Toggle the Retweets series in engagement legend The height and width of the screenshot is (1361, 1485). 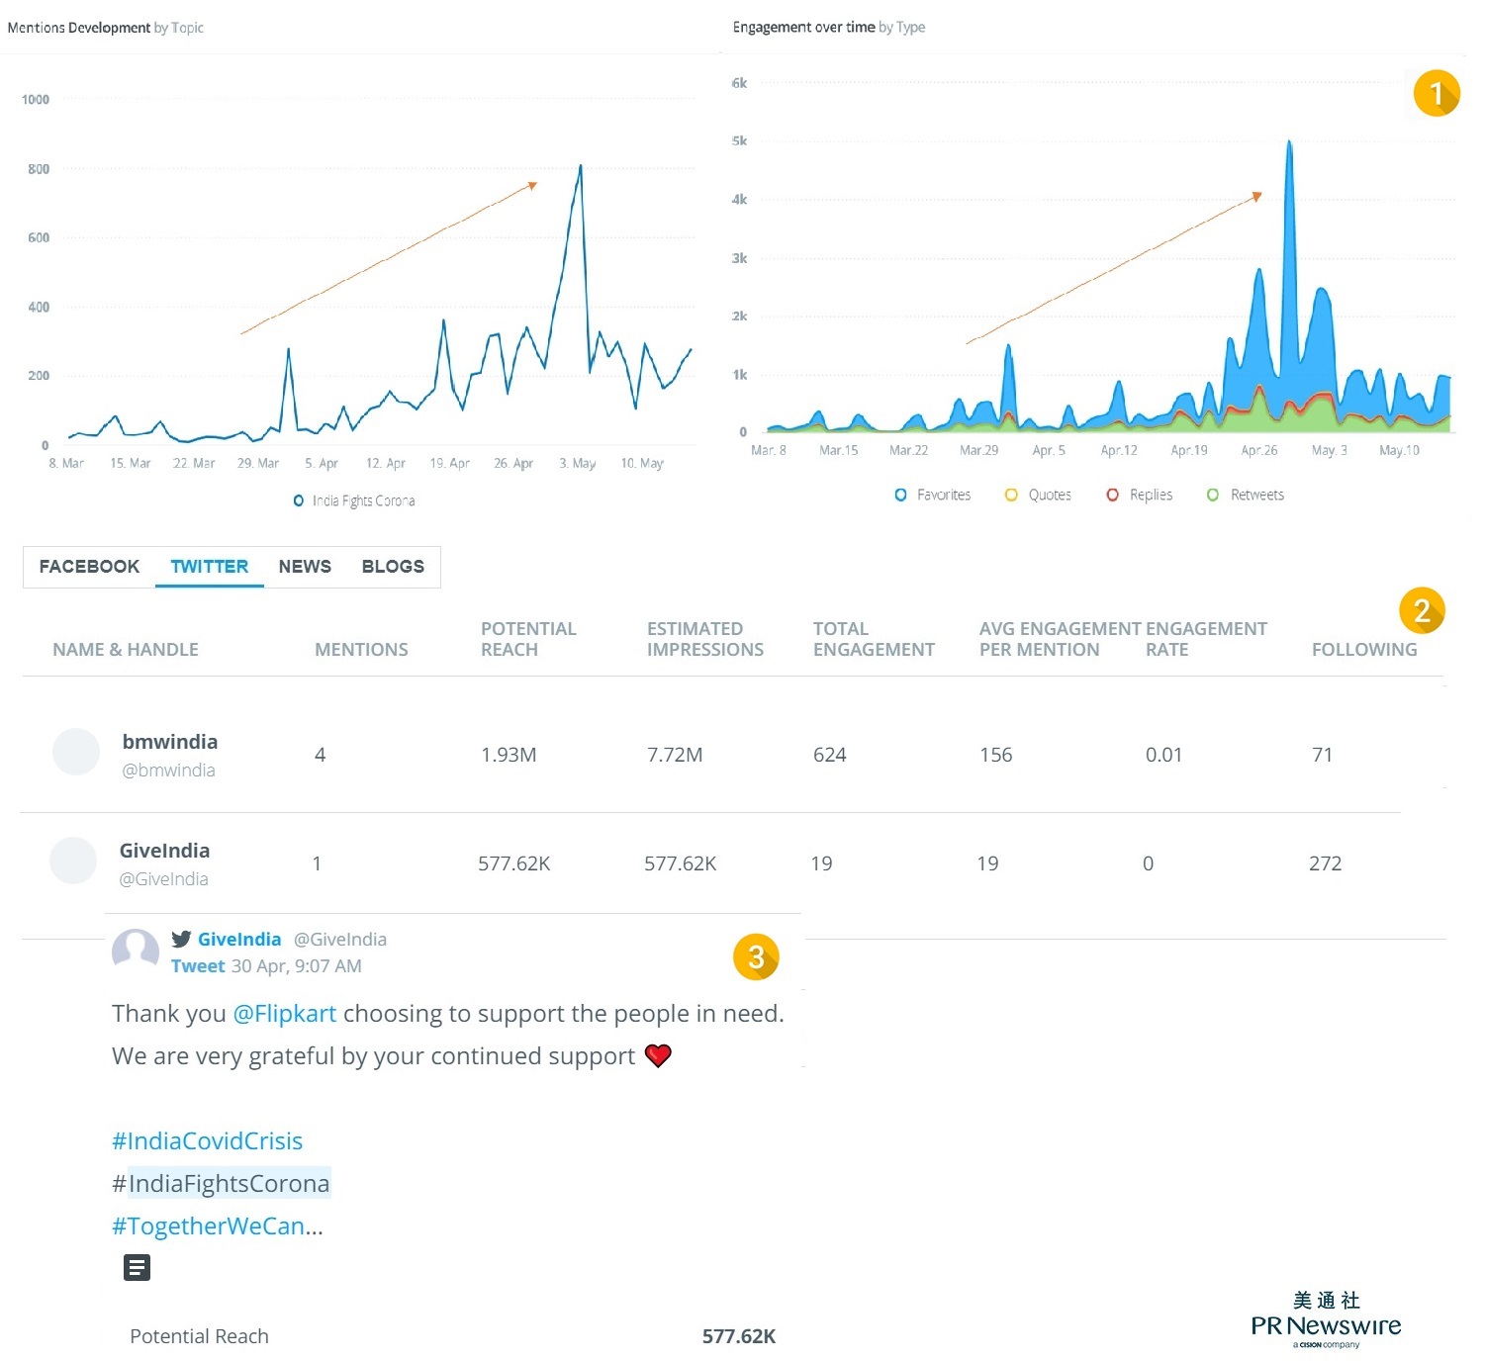click(x=1246, y=495)
